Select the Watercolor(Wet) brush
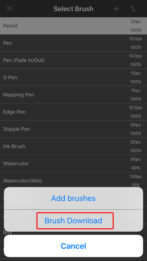The image size is (147, 261). click(x=73, y=181)
